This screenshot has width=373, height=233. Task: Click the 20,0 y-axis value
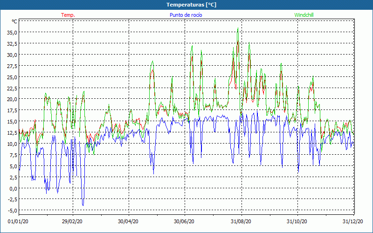point(12,99)
